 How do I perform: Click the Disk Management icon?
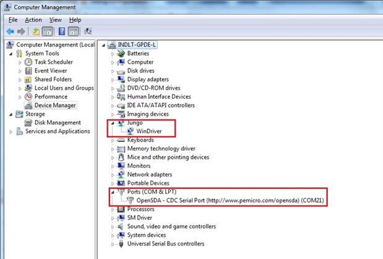tap(28, 122)
